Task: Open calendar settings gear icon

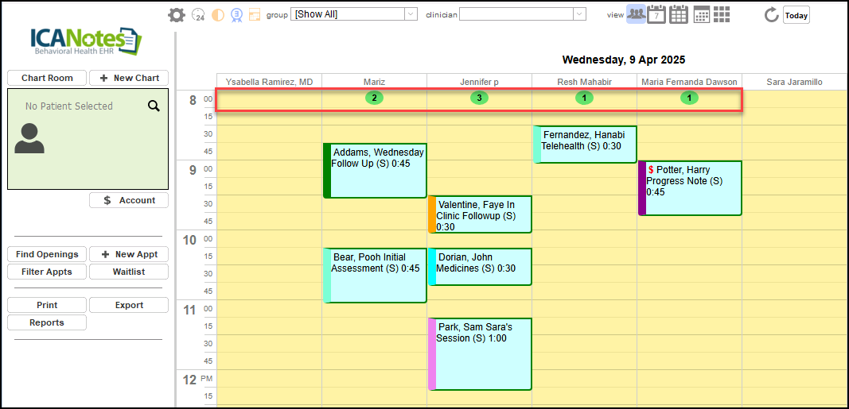Action: [x=176, y=14]
